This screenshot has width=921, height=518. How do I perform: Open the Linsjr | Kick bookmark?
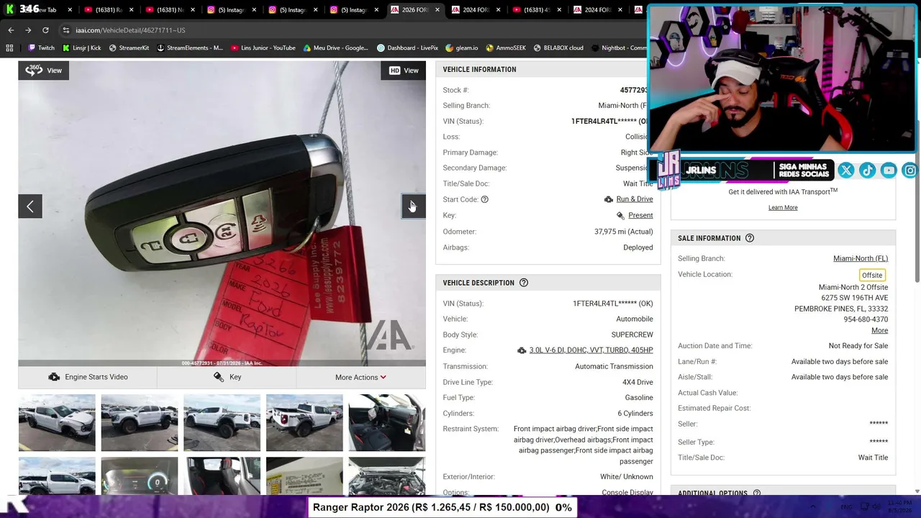81,48
